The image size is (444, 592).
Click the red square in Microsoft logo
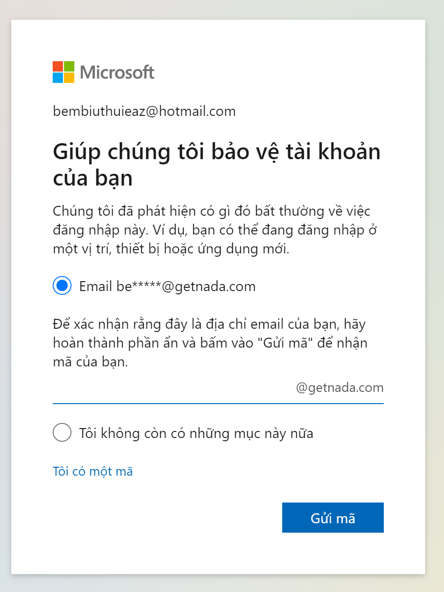pyautogui.click(x=58, y=66)
